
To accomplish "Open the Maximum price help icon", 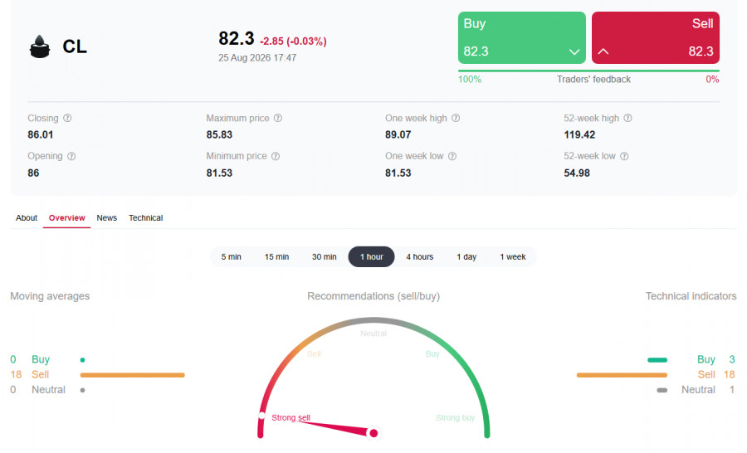I will (278, 118).
